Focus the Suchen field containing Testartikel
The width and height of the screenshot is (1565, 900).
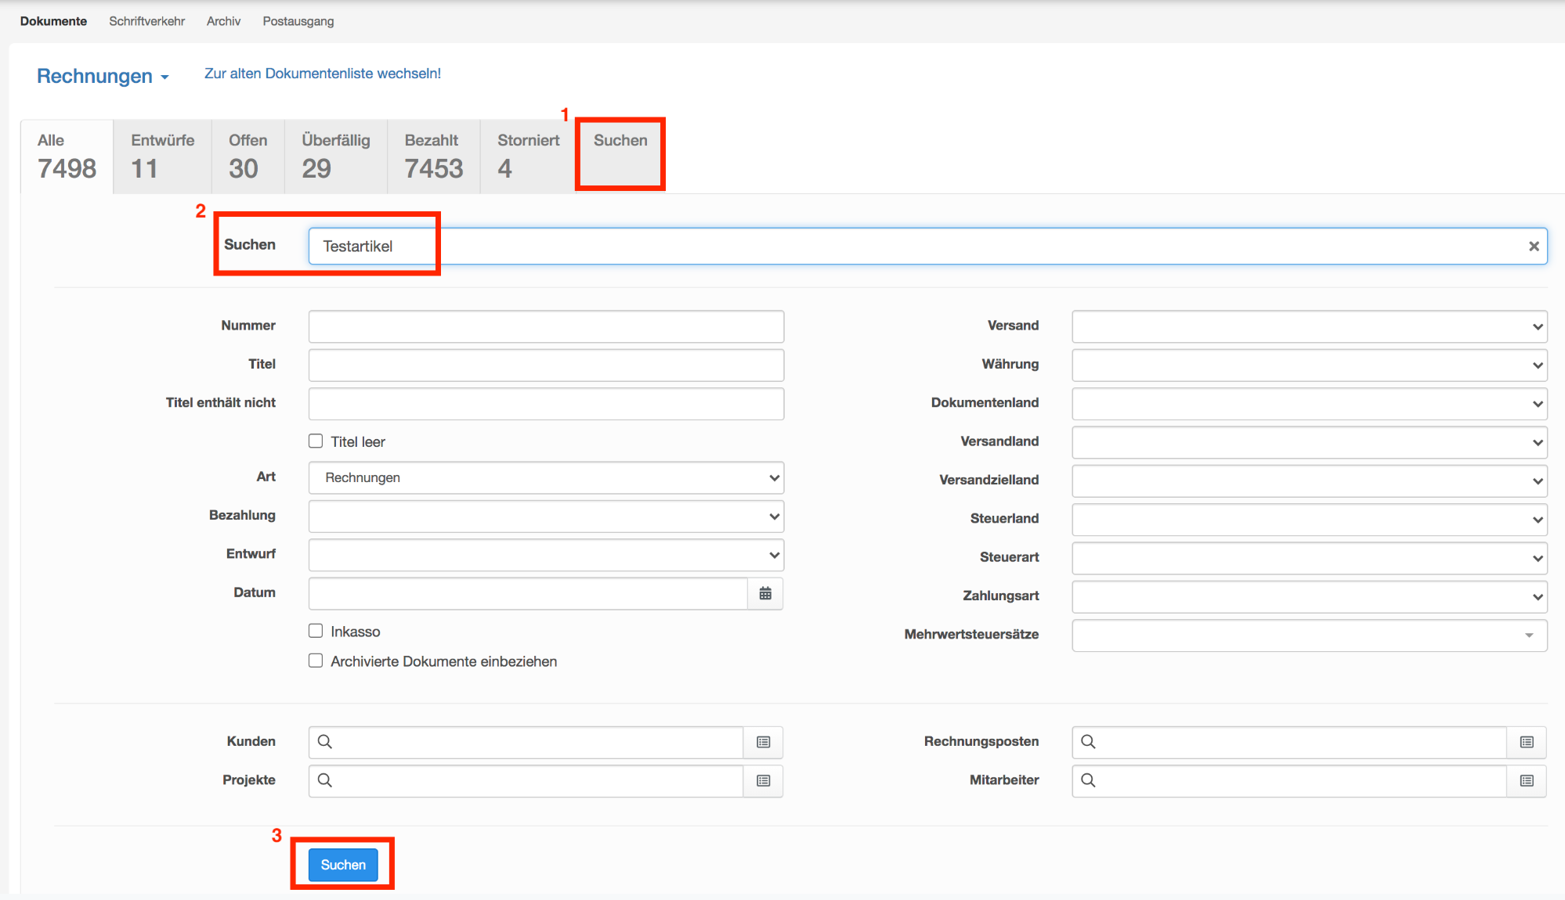coord(928,247)
